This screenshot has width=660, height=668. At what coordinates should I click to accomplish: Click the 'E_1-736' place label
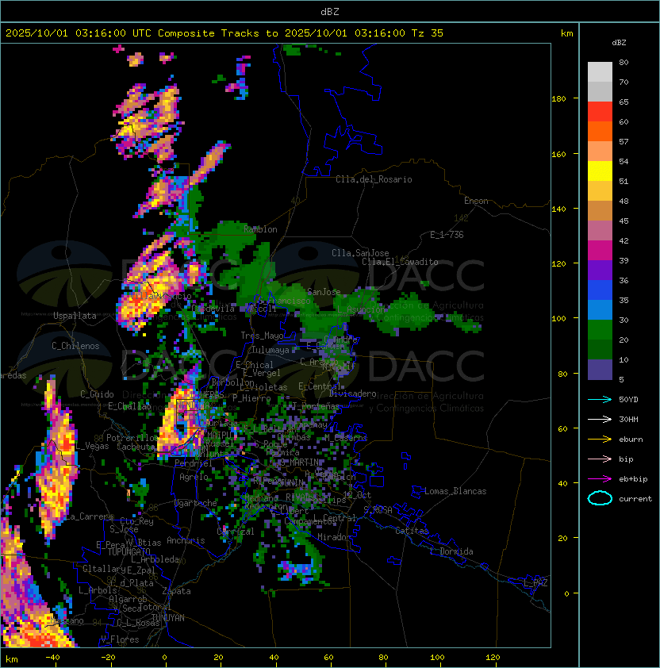(x=447, y=235)
